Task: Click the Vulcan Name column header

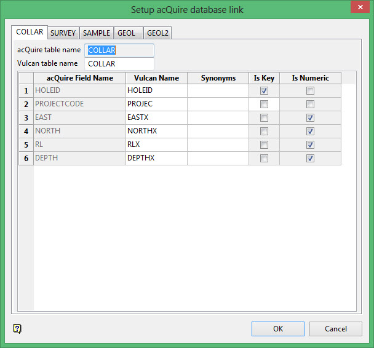Action: (x=156, y=78)
